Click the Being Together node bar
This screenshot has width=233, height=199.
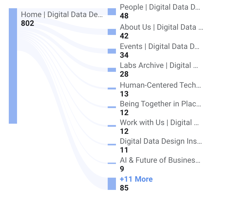click(112, 107)
